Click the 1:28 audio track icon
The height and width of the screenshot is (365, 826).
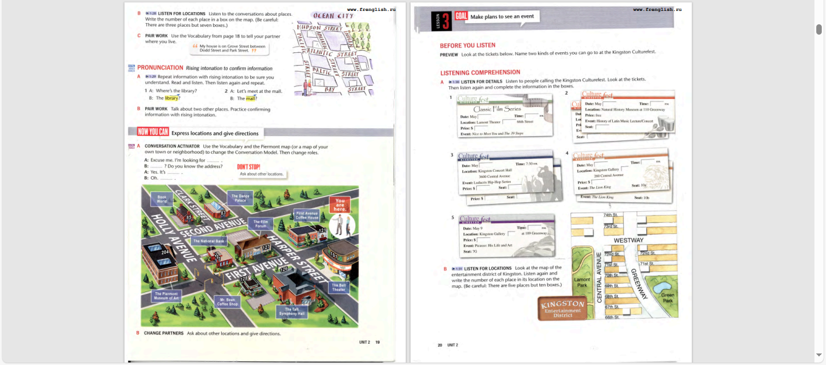(x=151, y=13)
